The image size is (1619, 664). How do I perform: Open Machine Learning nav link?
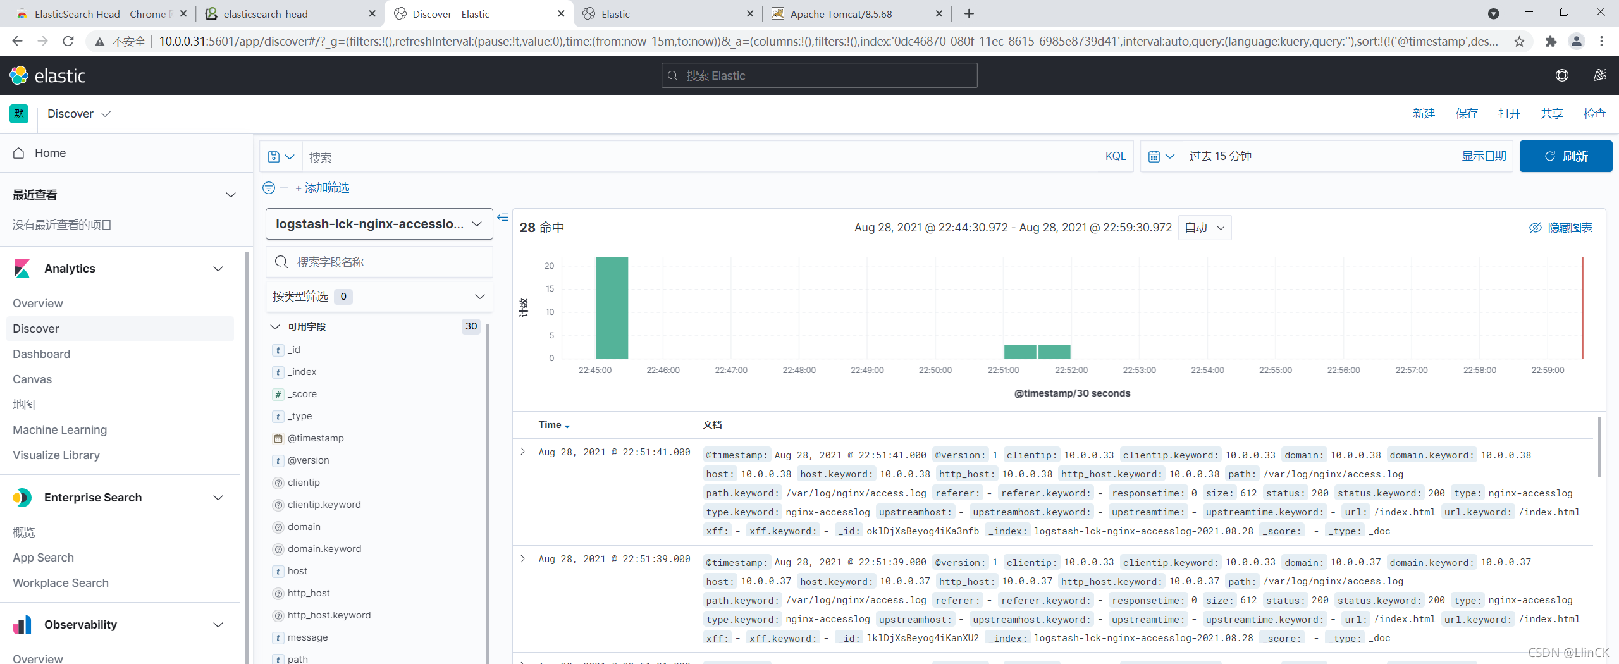[x=60, y=430]
